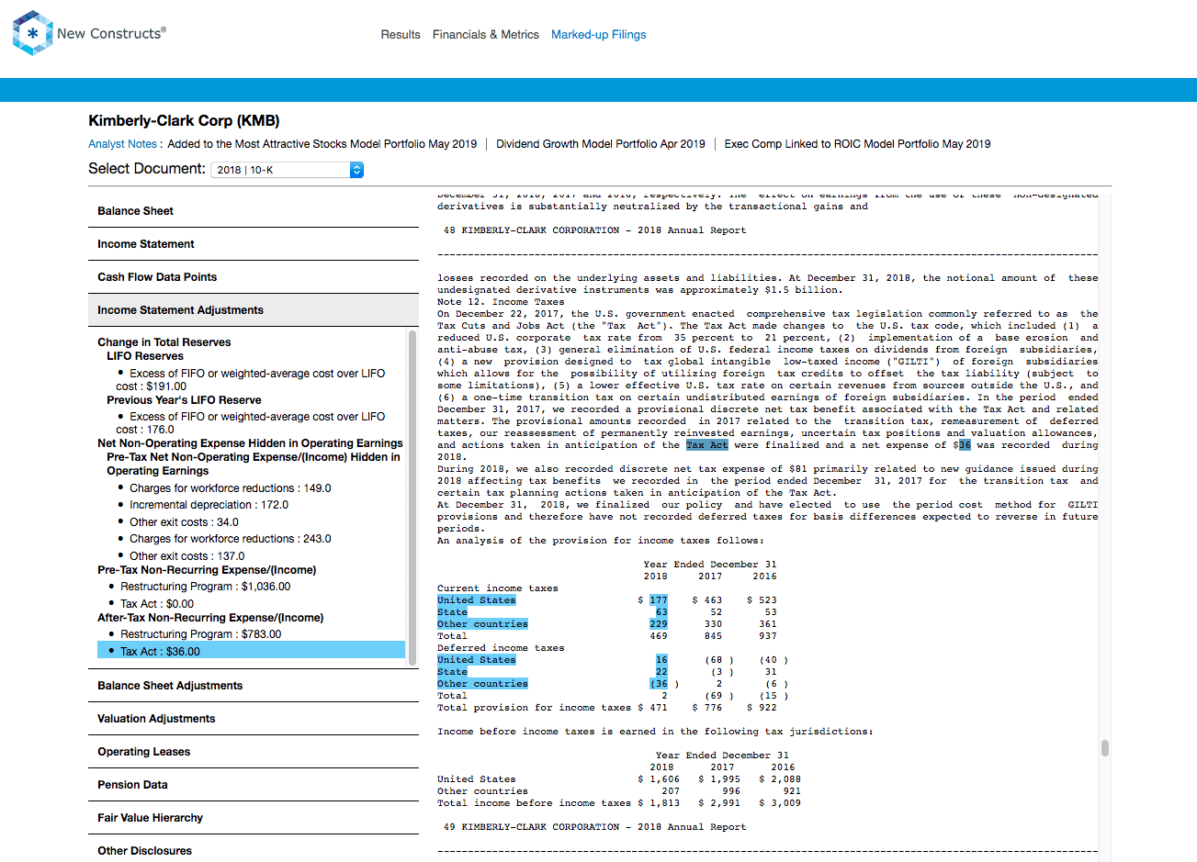Viewport: 1197px width, 862px height.
Task: Select Charges for workforce reductions : 243.0
Action: pyautogui.click(x=230, y=539)
